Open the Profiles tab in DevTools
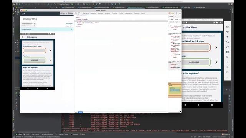246x138 pixels. pyautogui.click(x=121, y=13)
